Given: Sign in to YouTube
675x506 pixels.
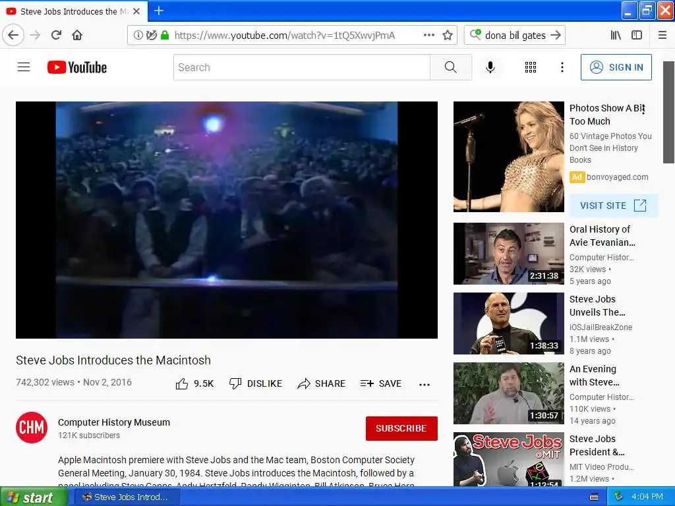Looking at the screenshot, I should tap(616, 67).
